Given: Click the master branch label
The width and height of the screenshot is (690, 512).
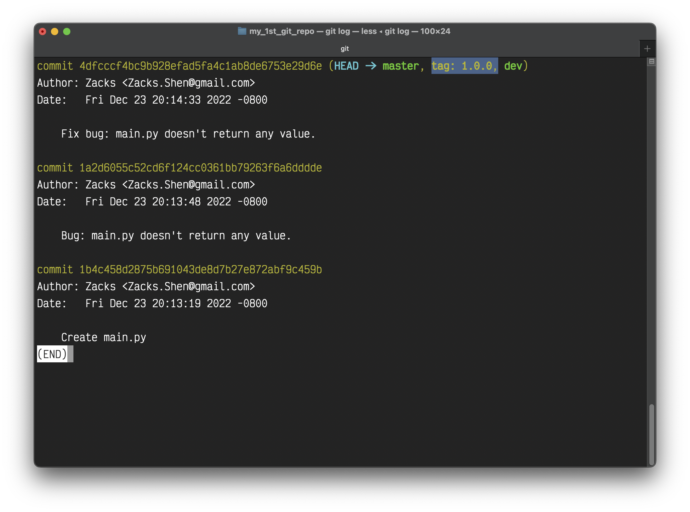Looking at the screenshot, I should pos(401,66).
